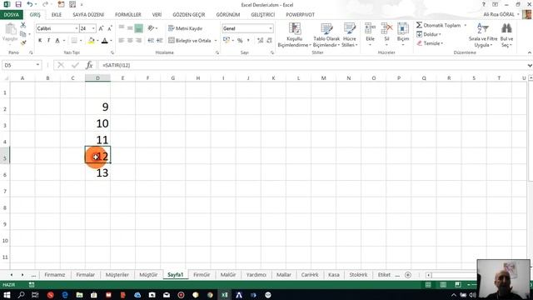The height and width of the screenshot is (300, 533).
Task: Click the Windows Start button
Action: point(7,295)
